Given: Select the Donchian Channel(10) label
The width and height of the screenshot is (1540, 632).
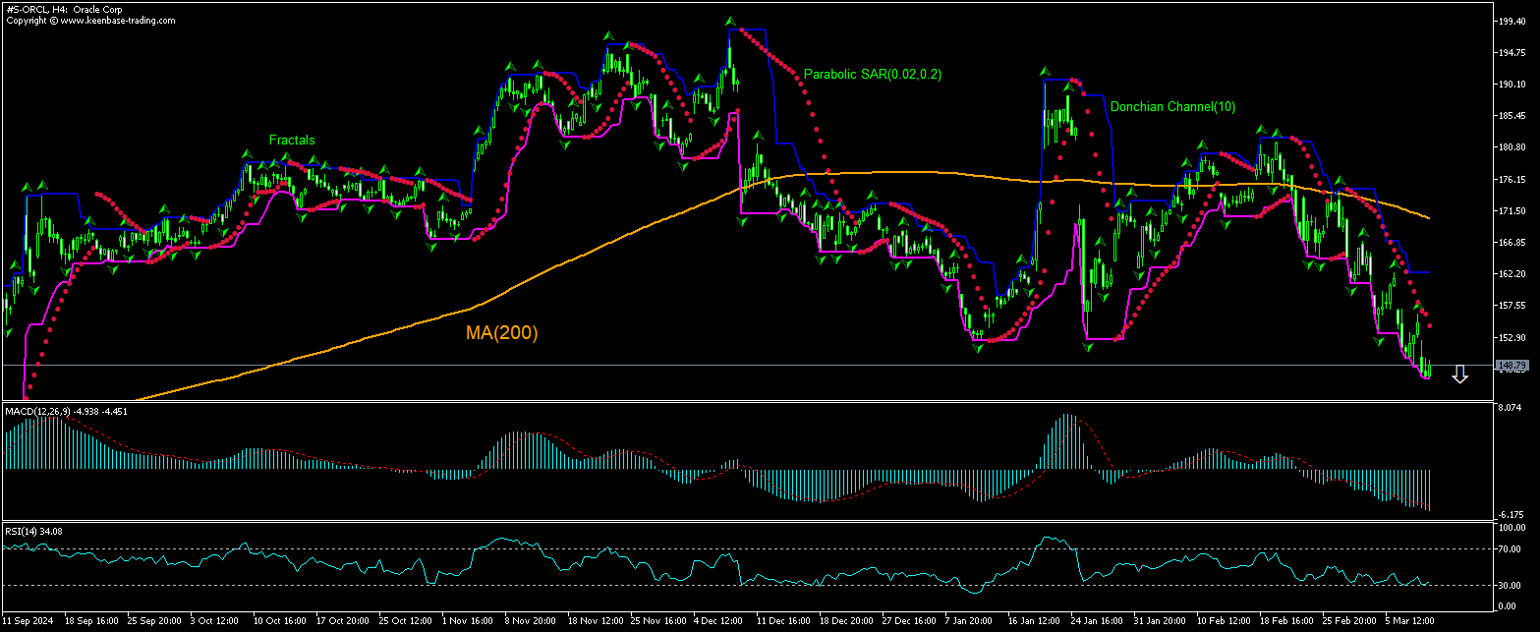Looking at the screenshot, I should pos(1159,106).
